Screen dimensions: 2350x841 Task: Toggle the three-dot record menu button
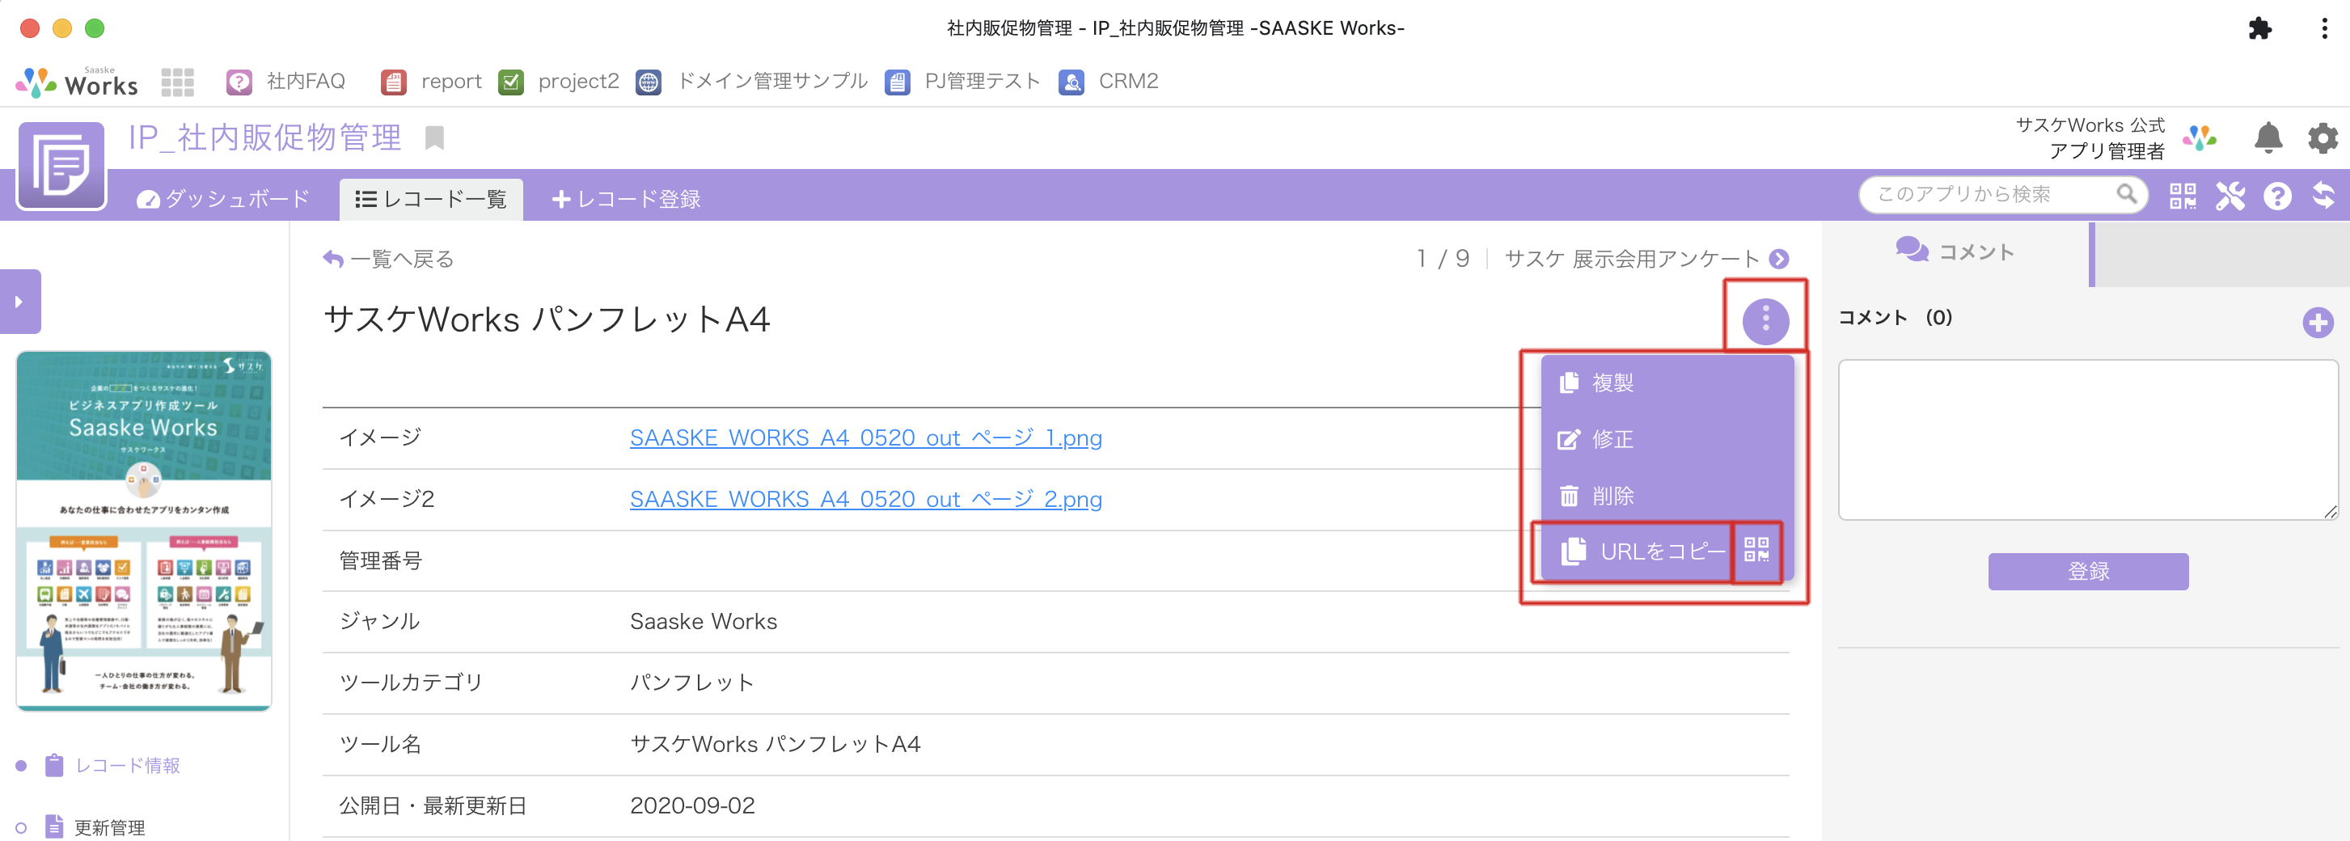(x=1765, y=320)
